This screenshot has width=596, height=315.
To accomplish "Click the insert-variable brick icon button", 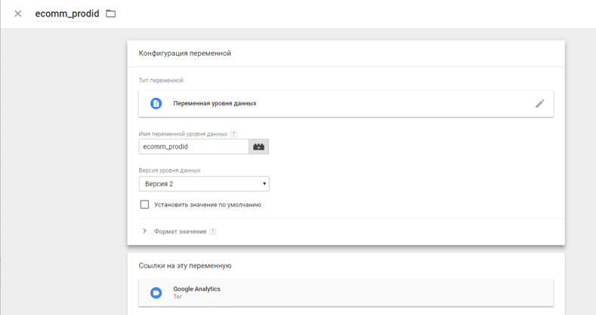I will click(259, 147).
